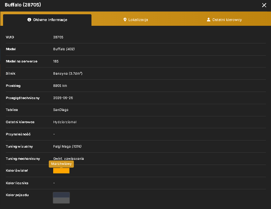Image resolution: width=271 pixels, height=209 pixels.
Task: Click the VUID value 28705
Action: point(58,37)
